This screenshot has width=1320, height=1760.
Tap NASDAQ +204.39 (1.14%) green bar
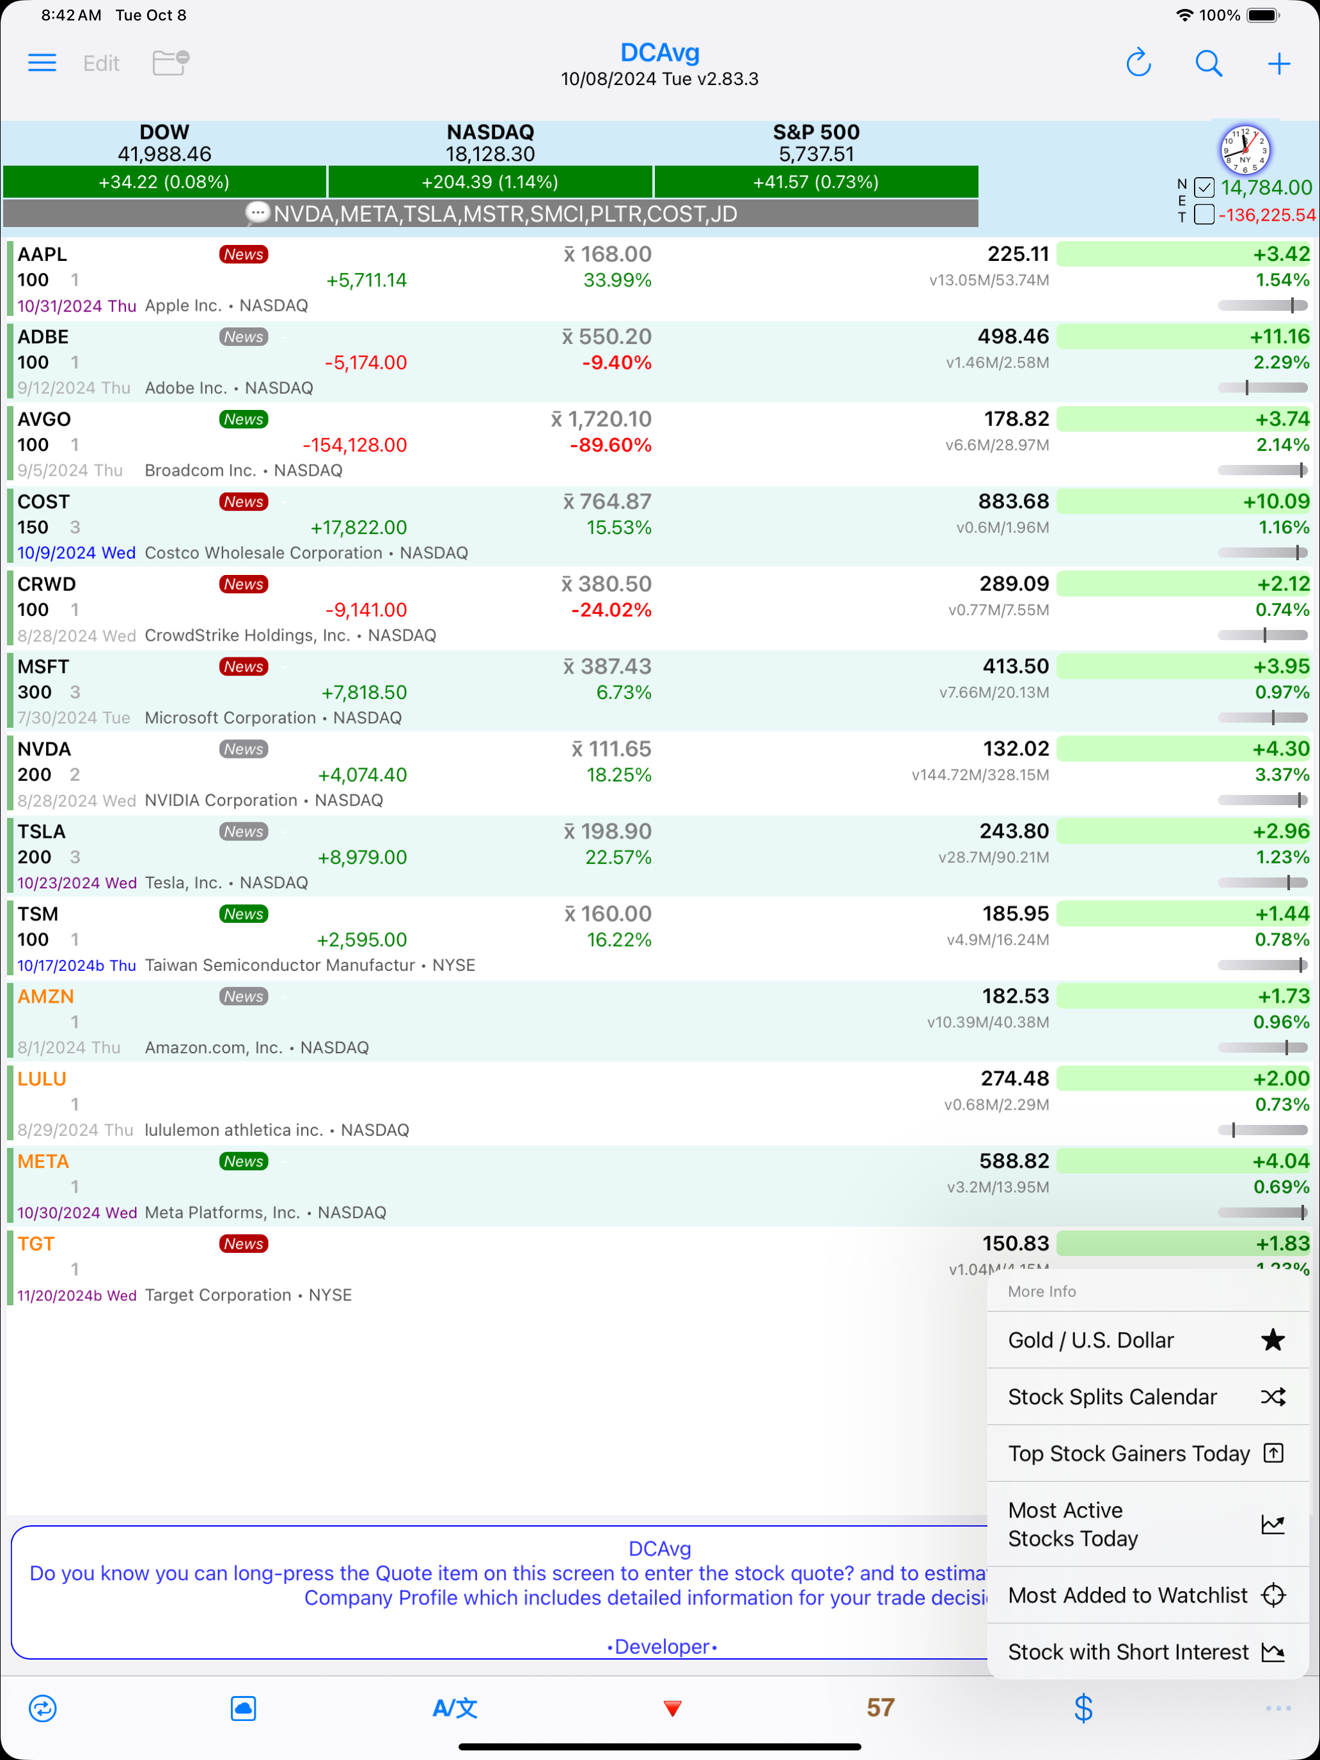click(x=490, y=182)
